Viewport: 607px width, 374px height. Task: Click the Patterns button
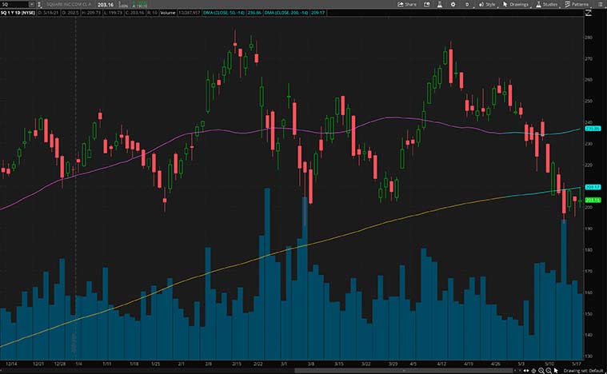click(x=577, y=4)
